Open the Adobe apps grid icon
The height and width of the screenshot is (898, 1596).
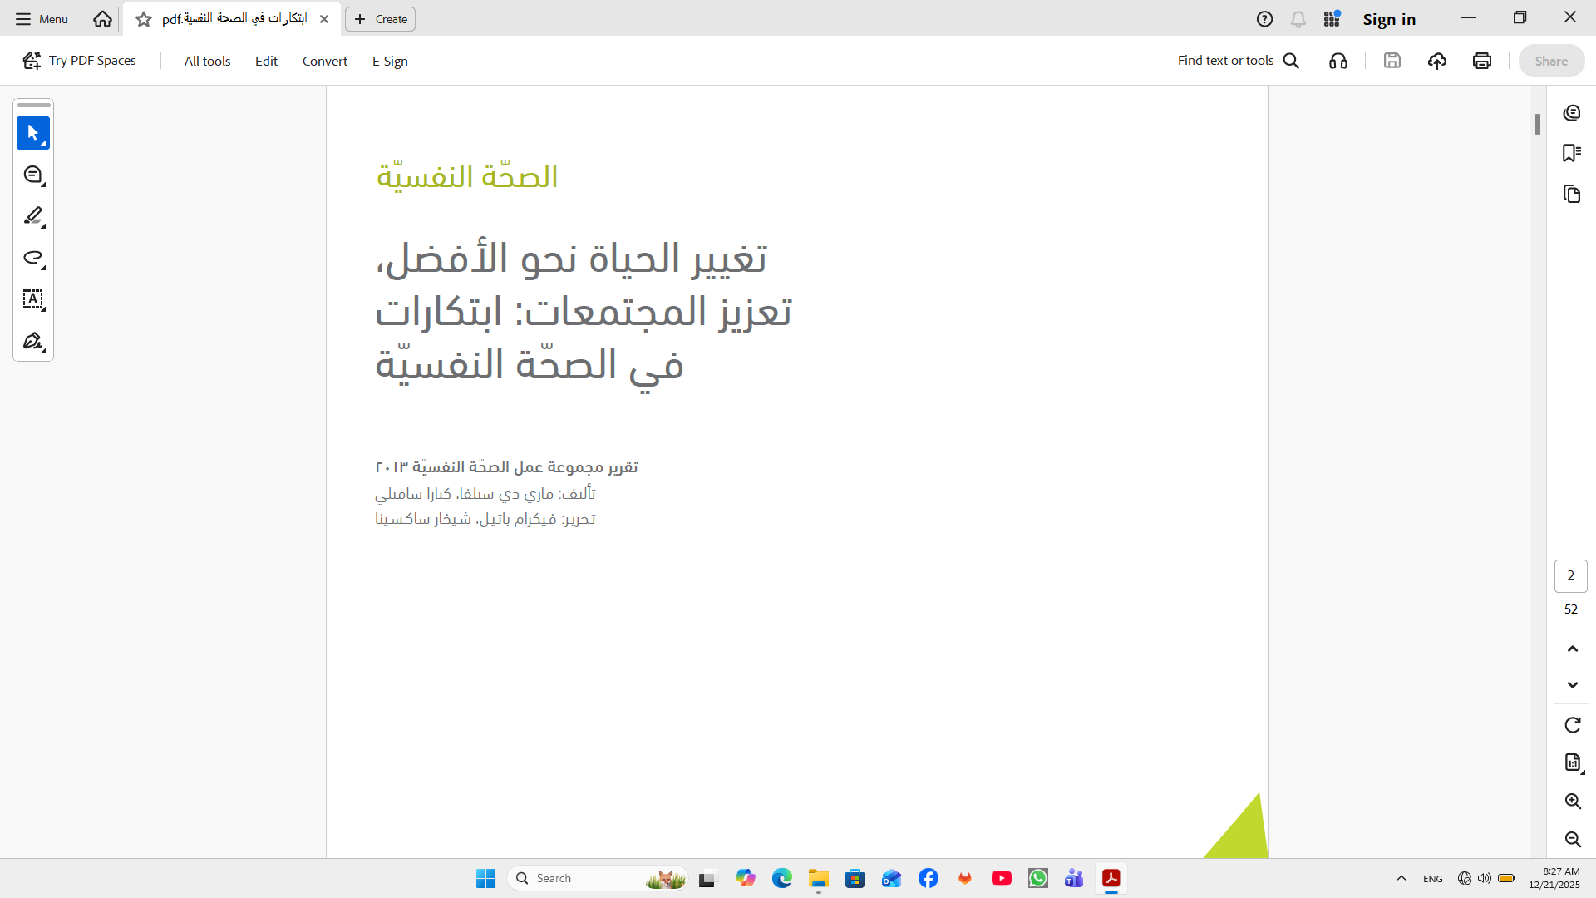pos(1332,19)
